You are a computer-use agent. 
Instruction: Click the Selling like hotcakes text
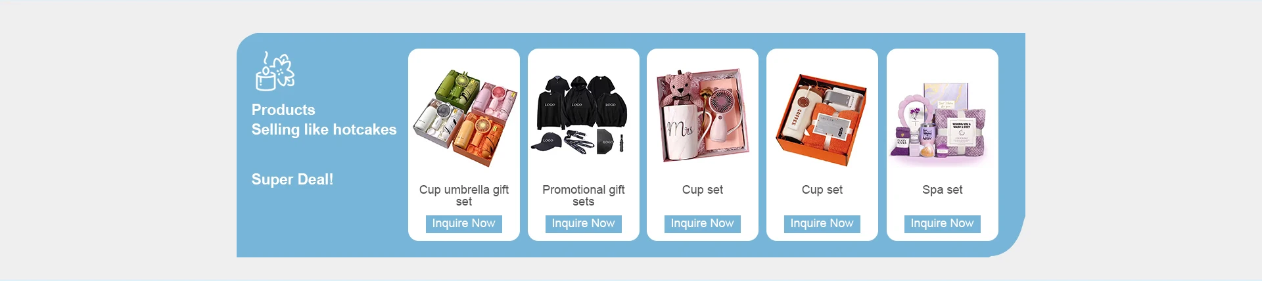324,129
